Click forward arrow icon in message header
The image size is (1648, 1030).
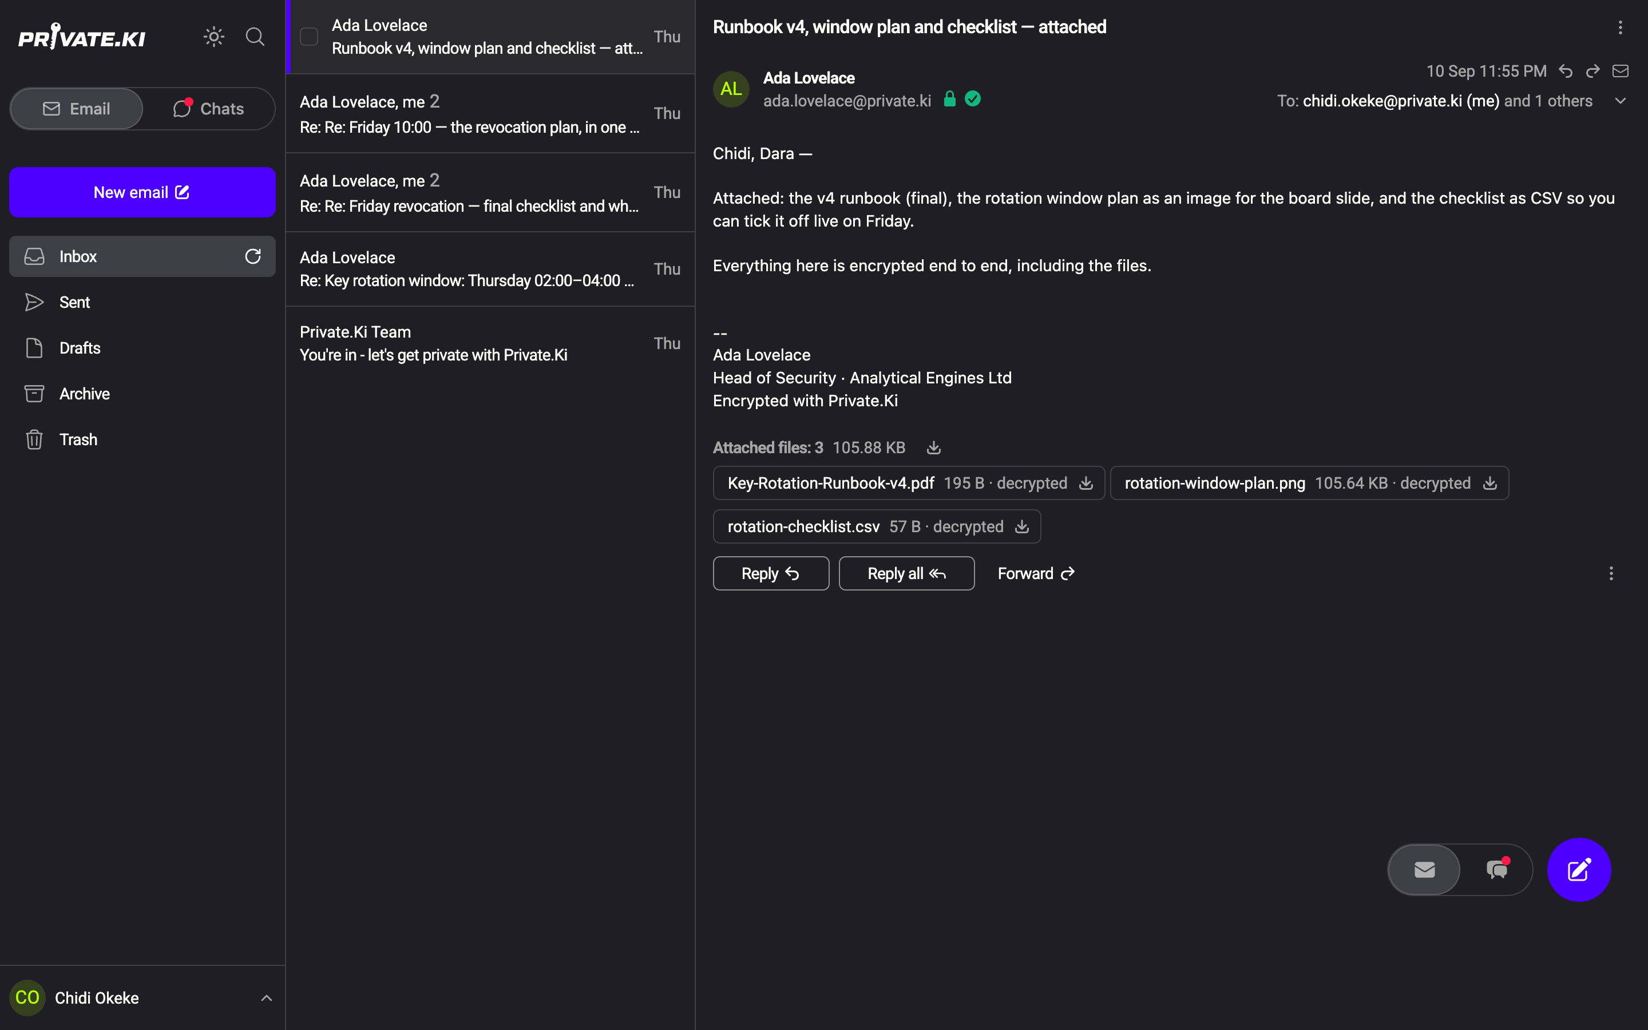1593,71
